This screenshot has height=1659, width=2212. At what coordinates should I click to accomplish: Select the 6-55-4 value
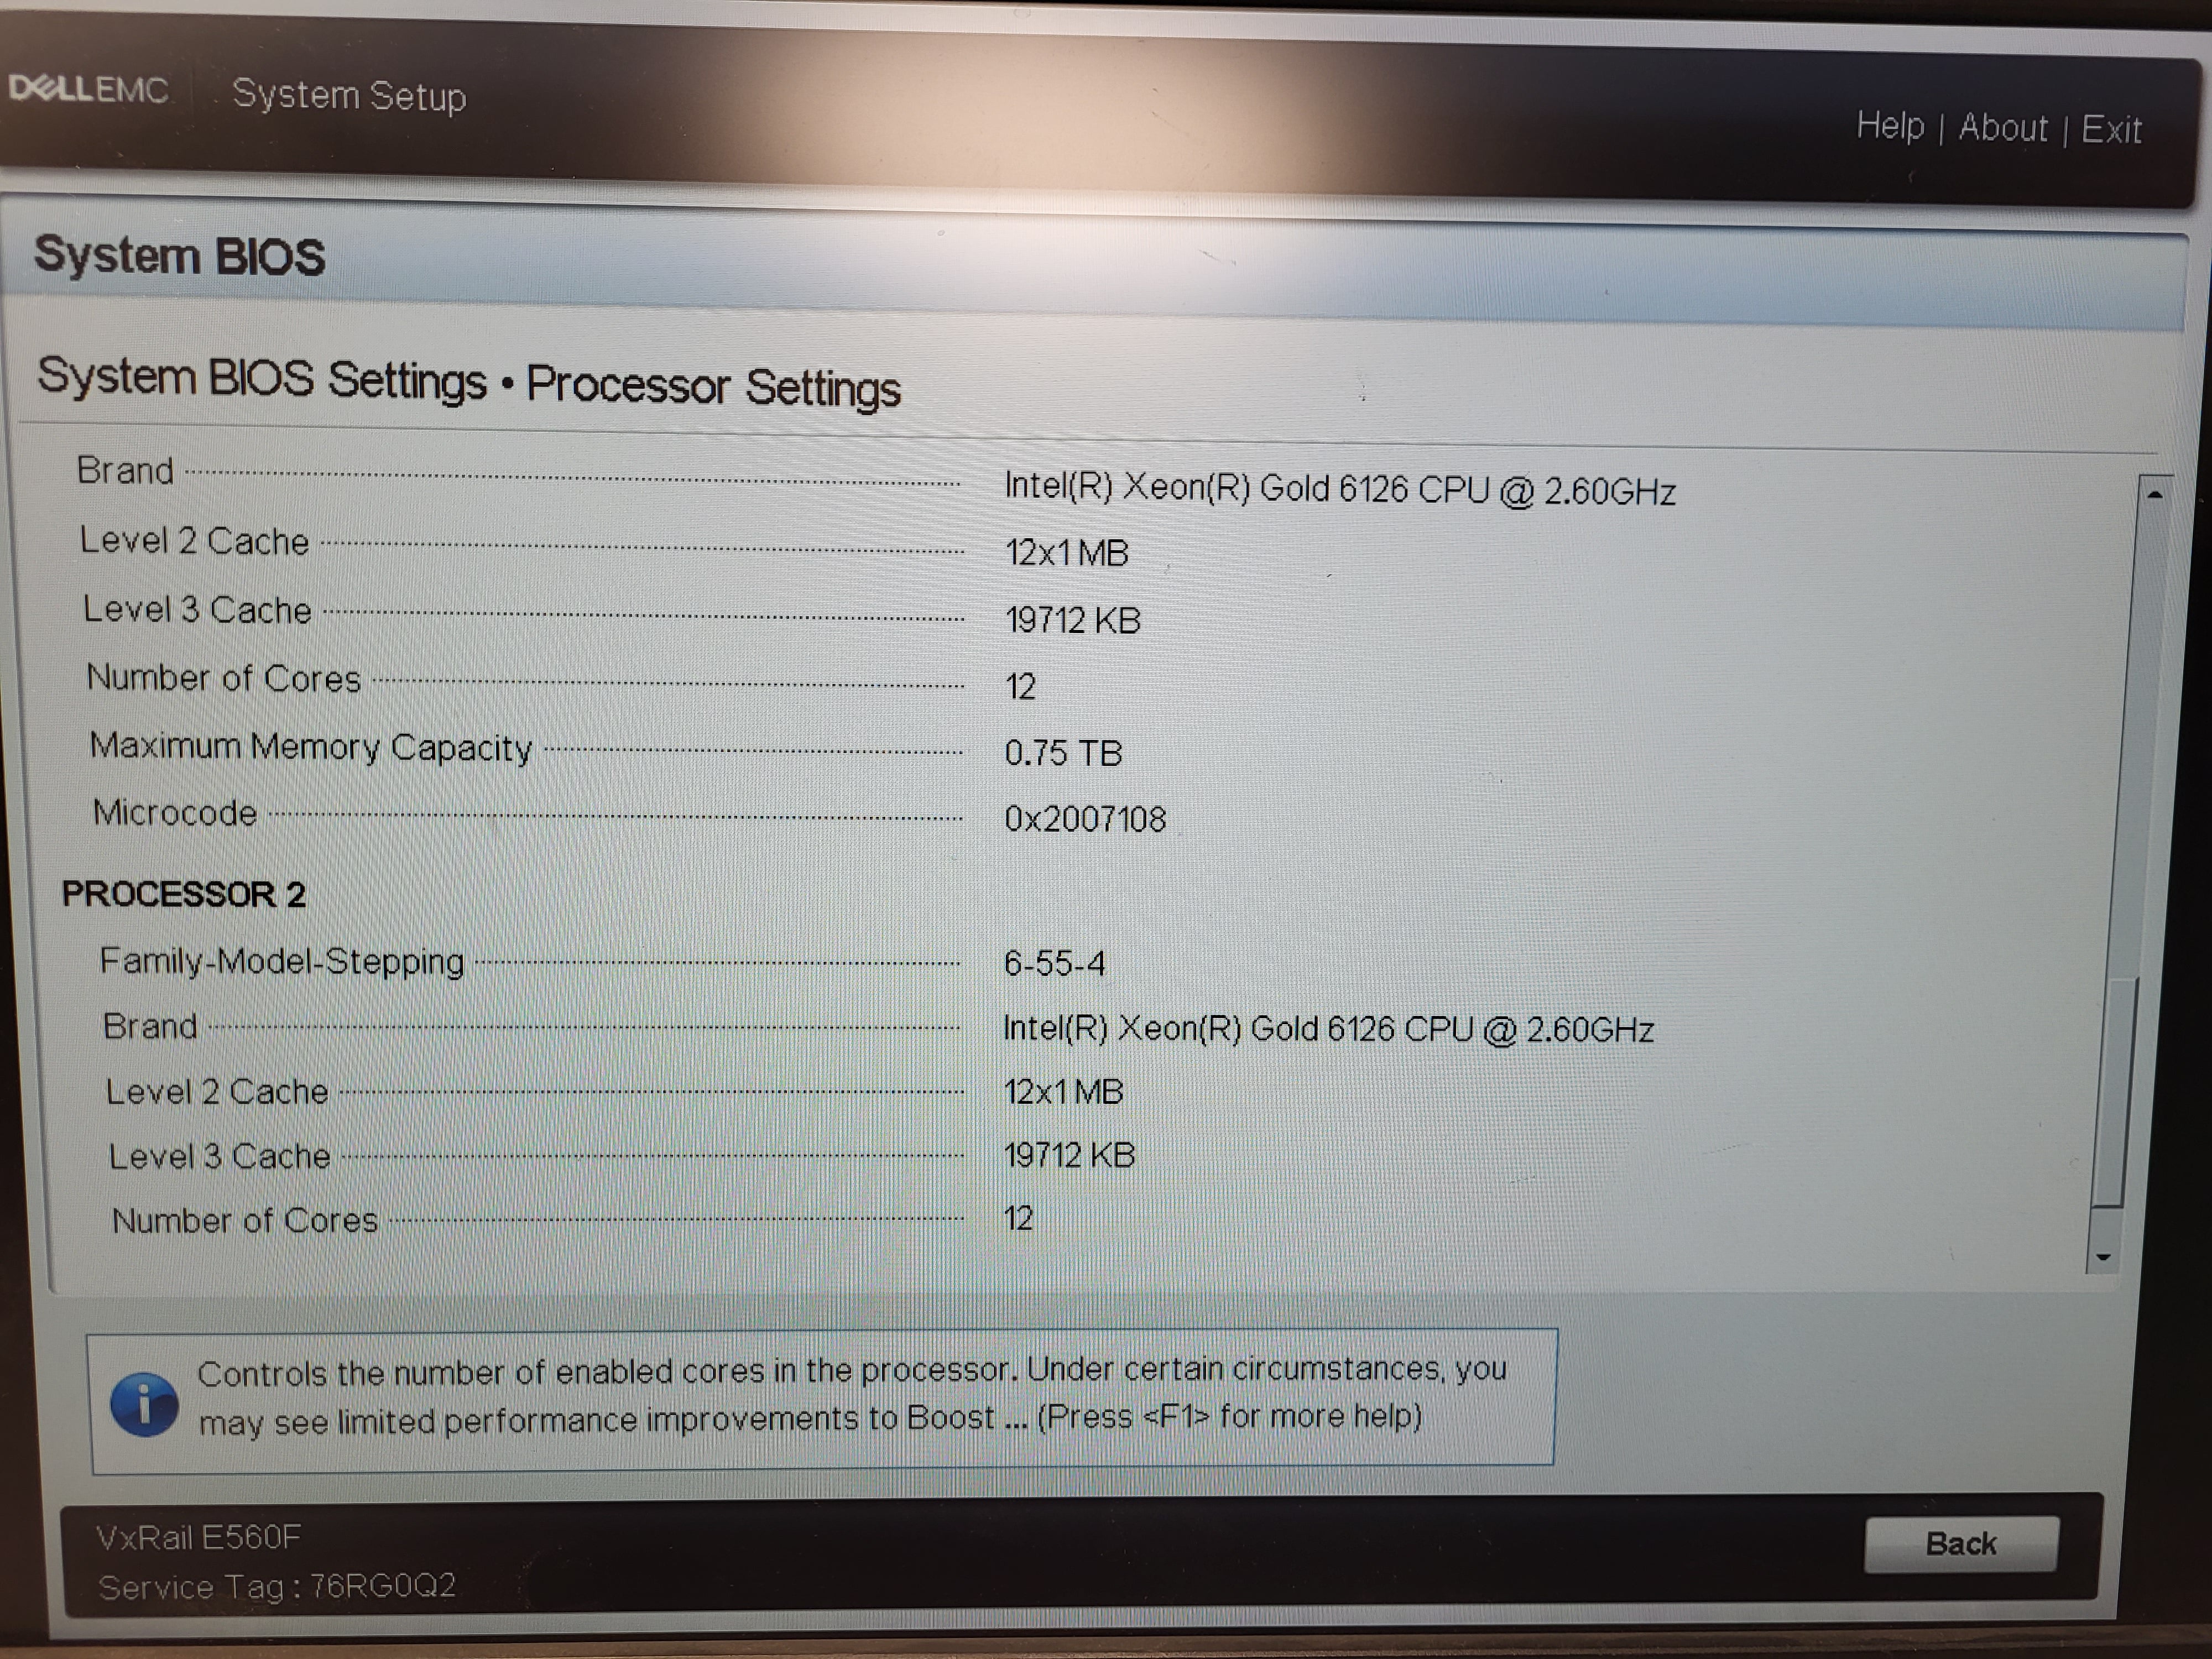tap(1055, 963)
